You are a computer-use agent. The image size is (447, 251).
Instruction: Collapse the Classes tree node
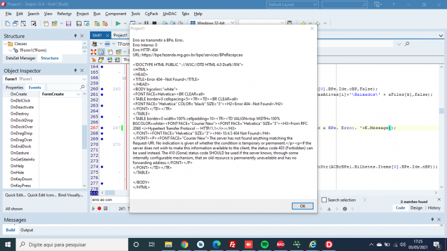tap(5, 44)
